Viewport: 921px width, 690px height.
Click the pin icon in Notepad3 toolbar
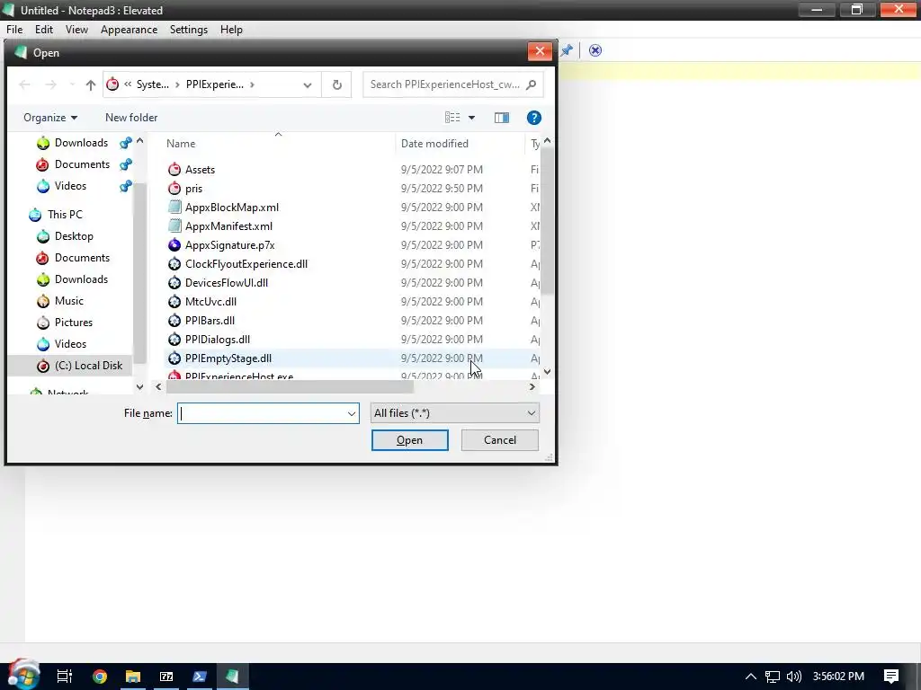pos(567,50)
